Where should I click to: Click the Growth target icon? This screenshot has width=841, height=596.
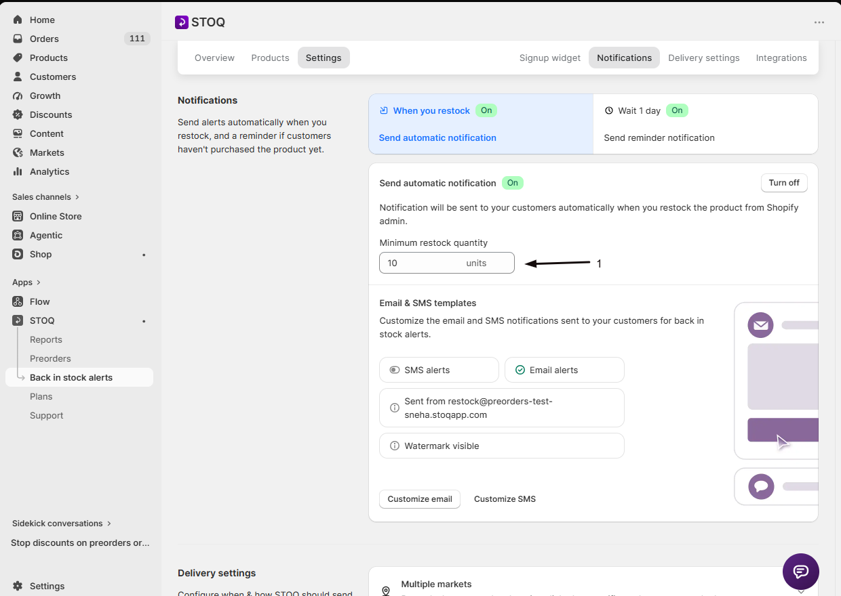[x=18, y=95]
